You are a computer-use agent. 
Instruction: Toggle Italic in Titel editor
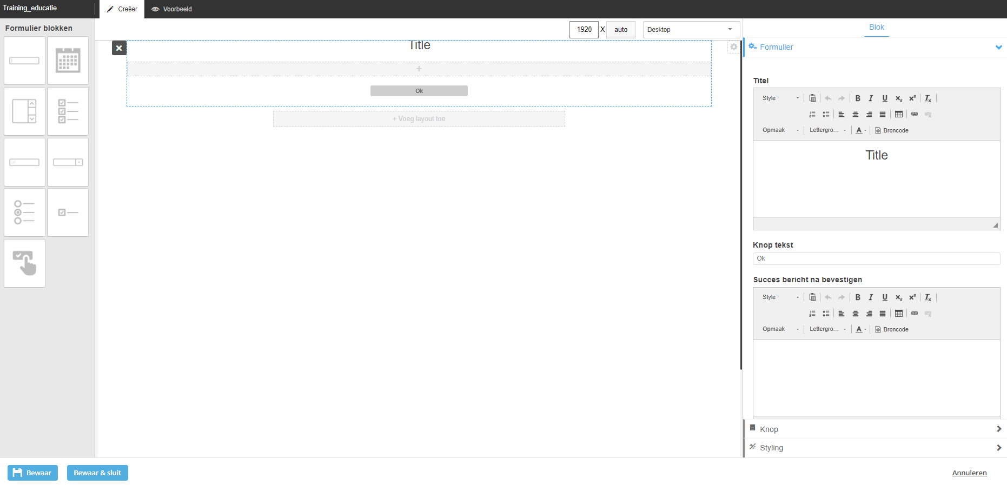click(x=871, y=98)
